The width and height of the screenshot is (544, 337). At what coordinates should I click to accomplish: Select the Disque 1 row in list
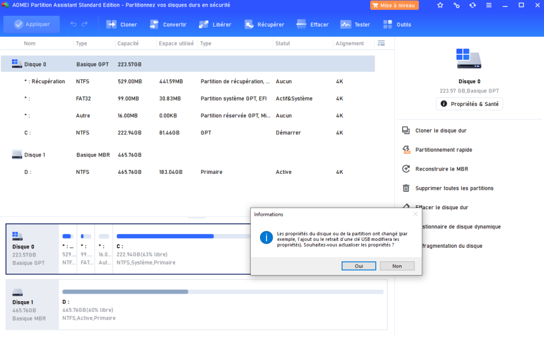35,155
